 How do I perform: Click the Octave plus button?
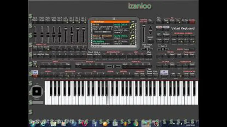(x=165, y=66)
